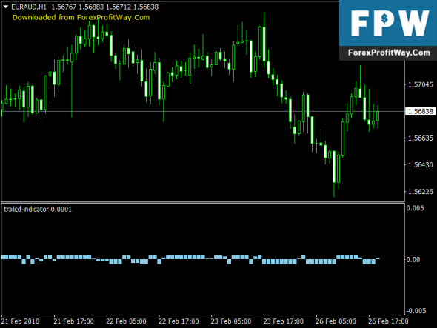Click the 21 Feb 17:00 time label
437x328 pixels.
pos(73,321)
